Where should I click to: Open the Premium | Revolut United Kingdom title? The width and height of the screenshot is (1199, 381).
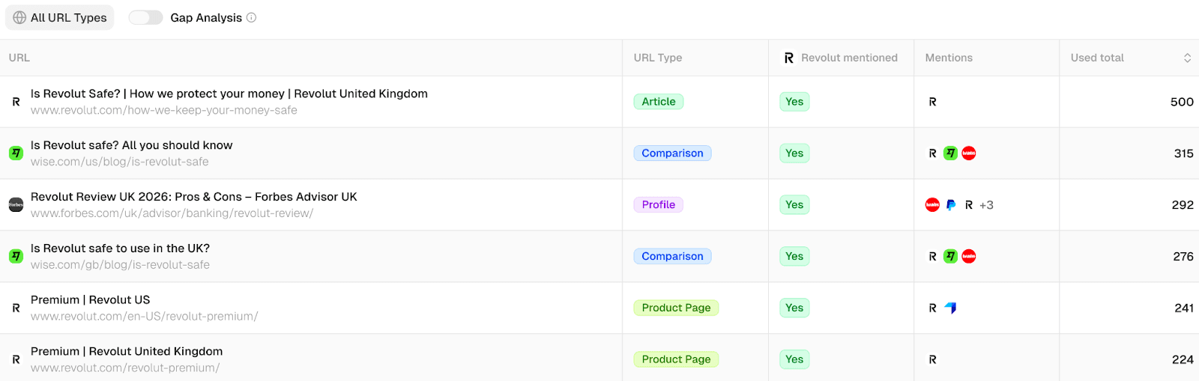127,352
